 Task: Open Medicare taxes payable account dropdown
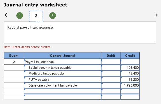point(63,74)
